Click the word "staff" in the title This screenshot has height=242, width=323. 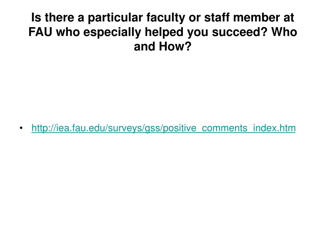[217, 18]
